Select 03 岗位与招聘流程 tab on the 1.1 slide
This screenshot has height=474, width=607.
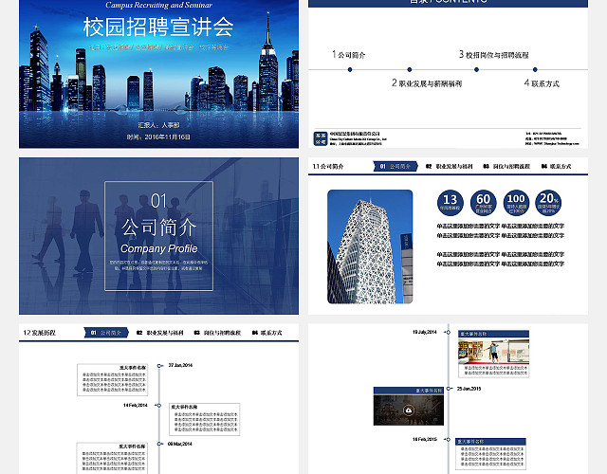click(x=506, y=167)
